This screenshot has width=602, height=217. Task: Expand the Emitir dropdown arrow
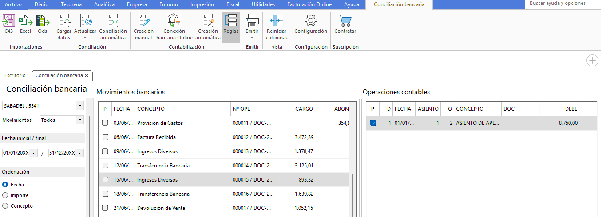[252, 38]
